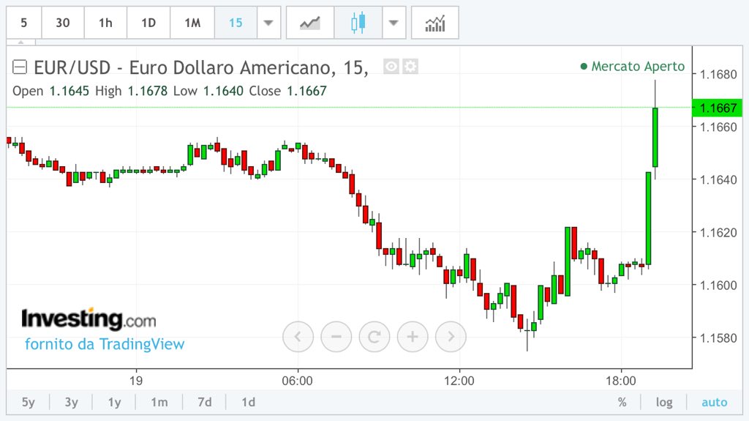
Task: Click the Mercato Aperto status
Action: pyautogui.click(x=633, y=66)
